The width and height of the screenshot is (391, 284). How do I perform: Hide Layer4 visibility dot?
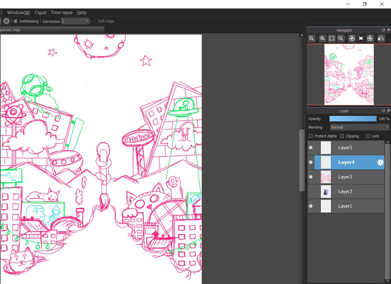(x=311, y=162)
